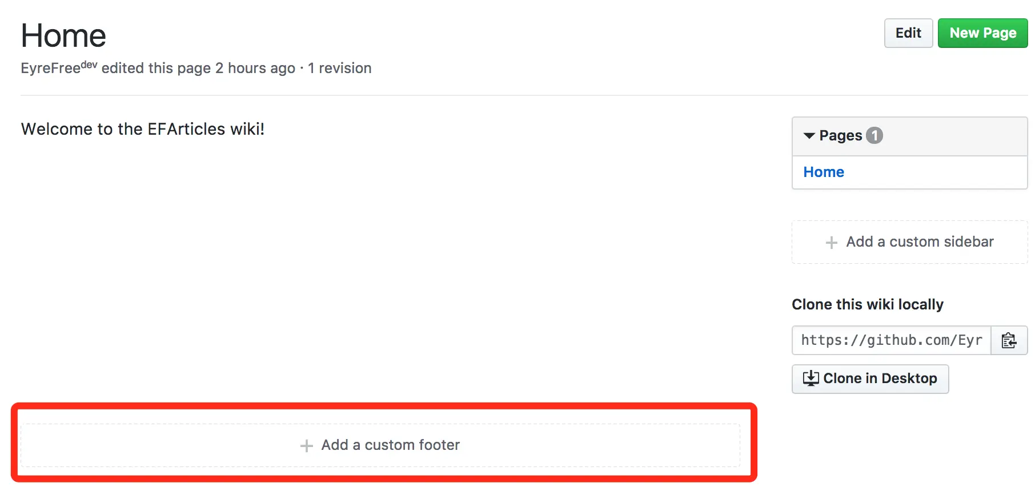Click Clone in Desktop label
Viewport: 1035px width, 491px height.
pos(880,379)
